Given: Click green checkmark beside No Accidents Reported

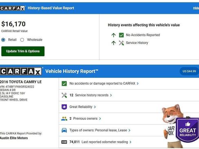Looking at the screenshot, I should pyautogui.click(x=121, y=35).
